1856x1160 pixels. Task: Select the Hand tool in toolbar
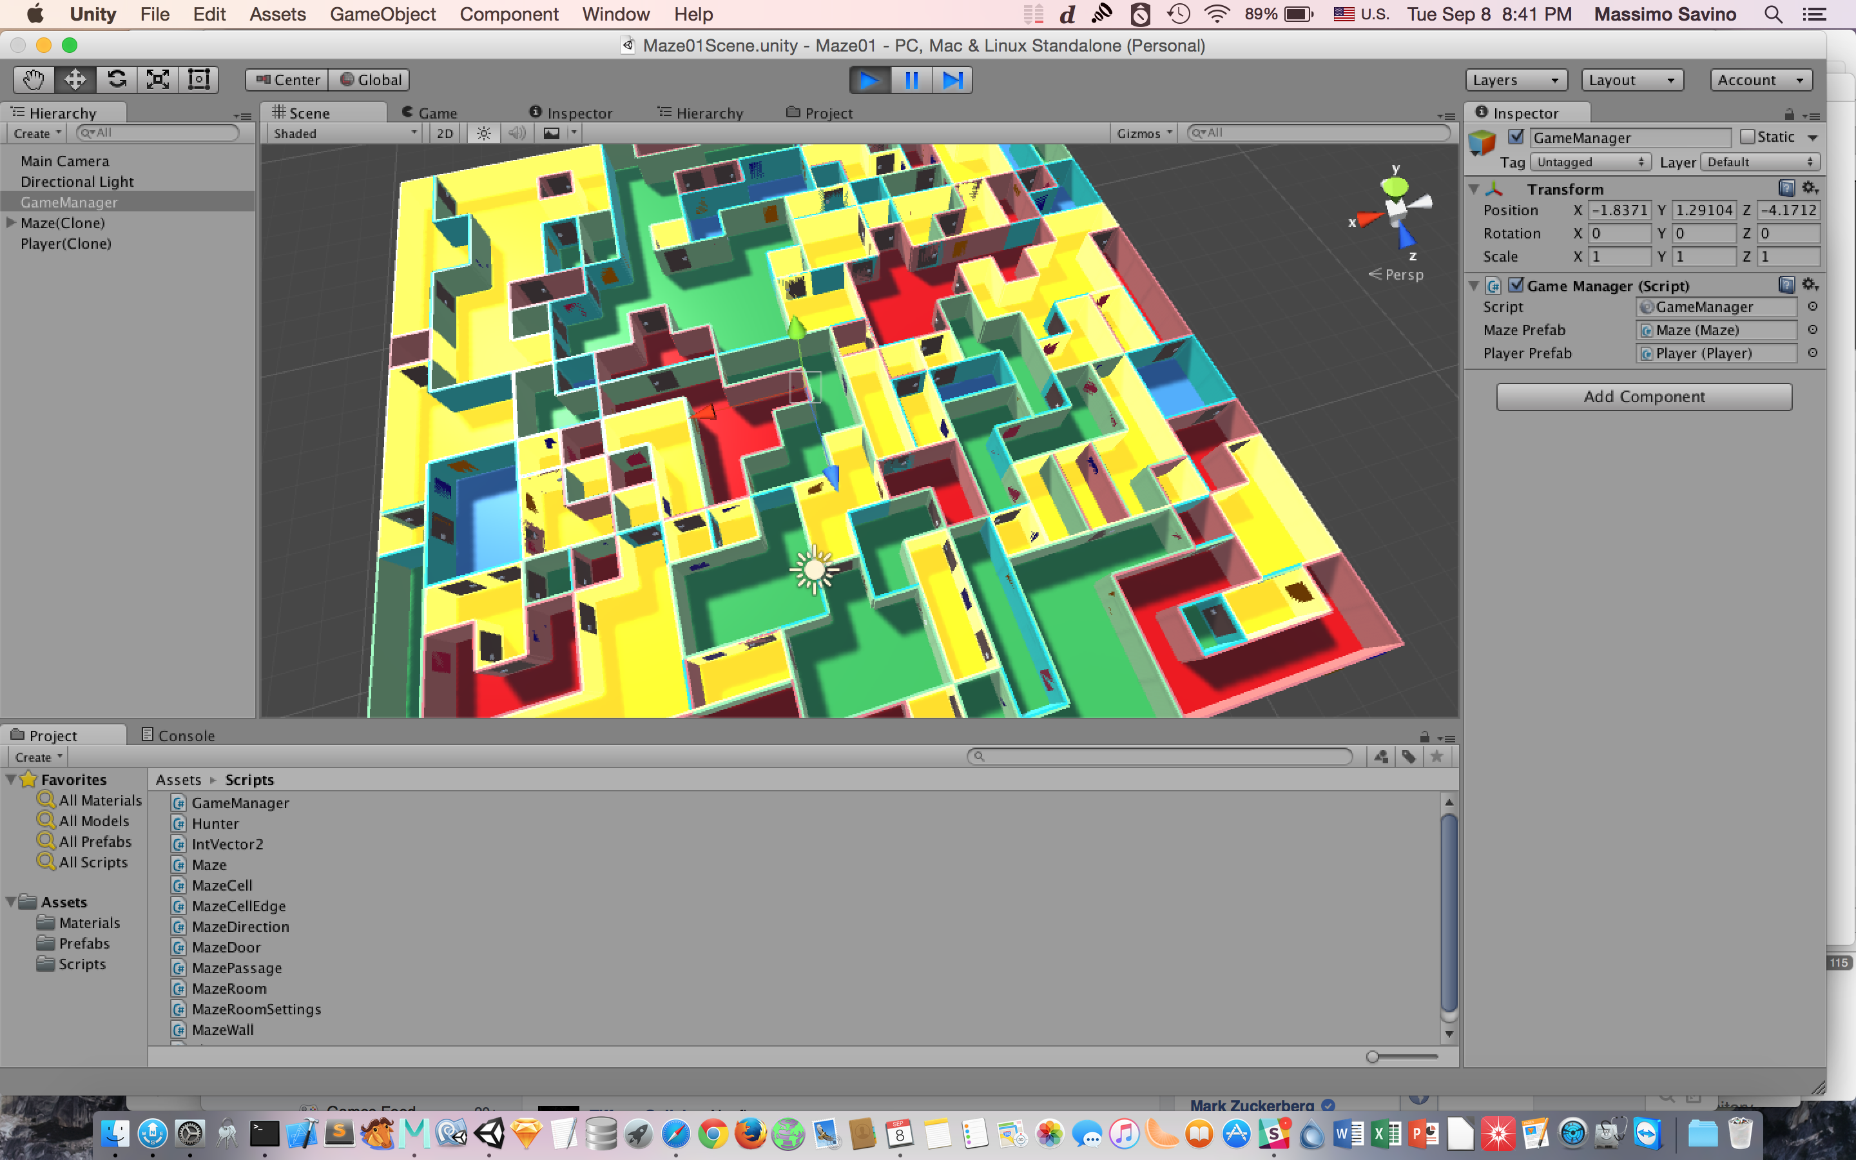click(x=34, y=80)
